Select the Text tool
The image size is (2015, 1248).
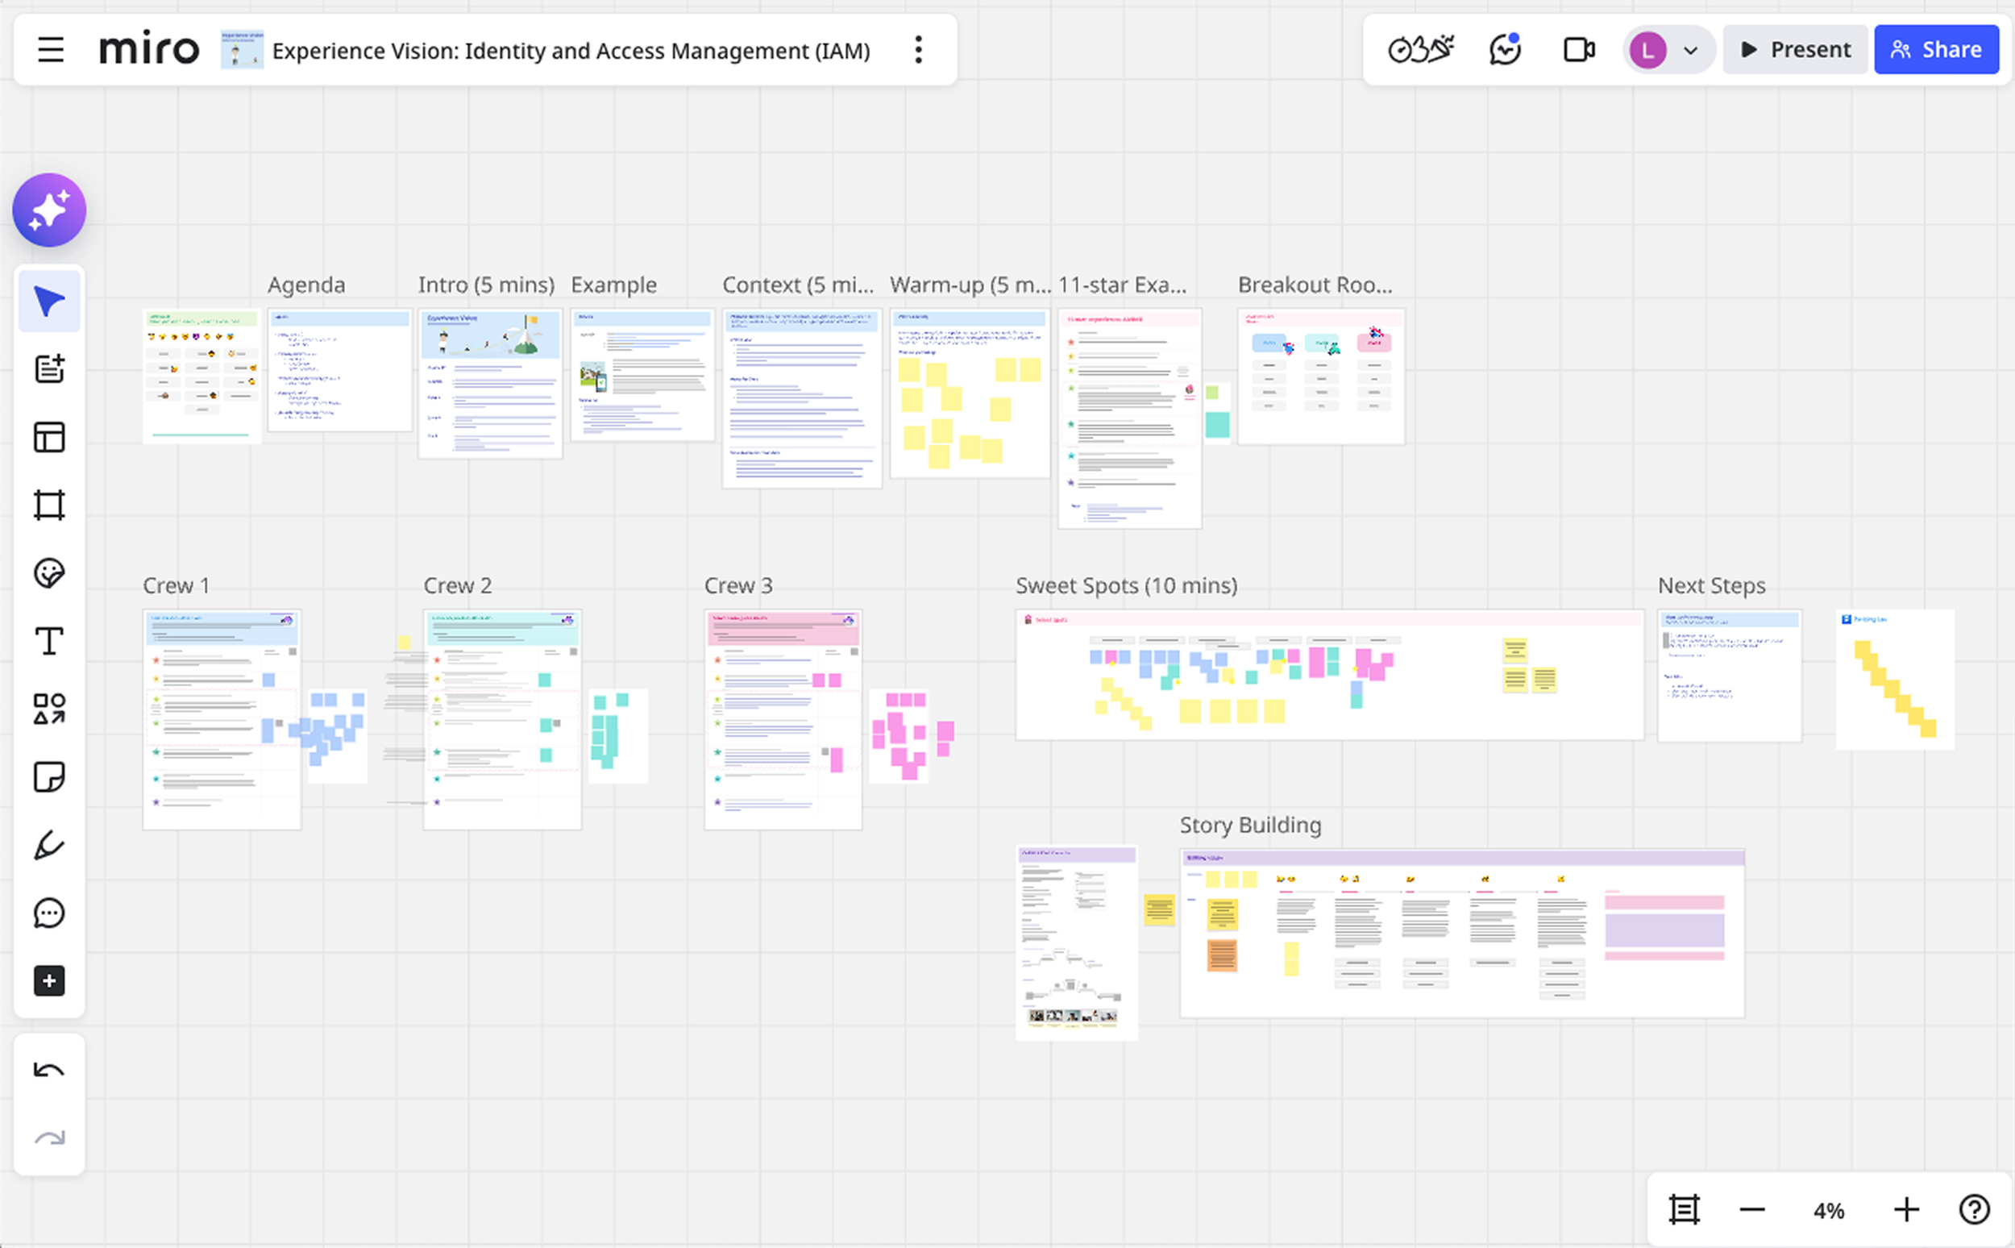48,642
